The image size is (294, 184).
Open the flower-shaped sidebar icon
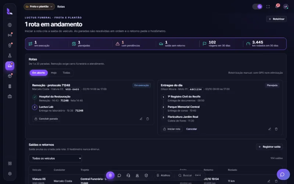pos(10,86)
